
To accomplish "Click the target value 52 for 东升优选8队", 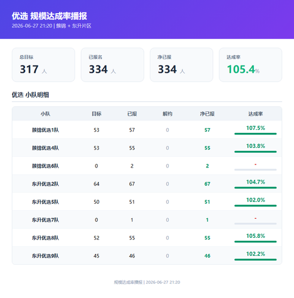I will [x=97, y=238].
